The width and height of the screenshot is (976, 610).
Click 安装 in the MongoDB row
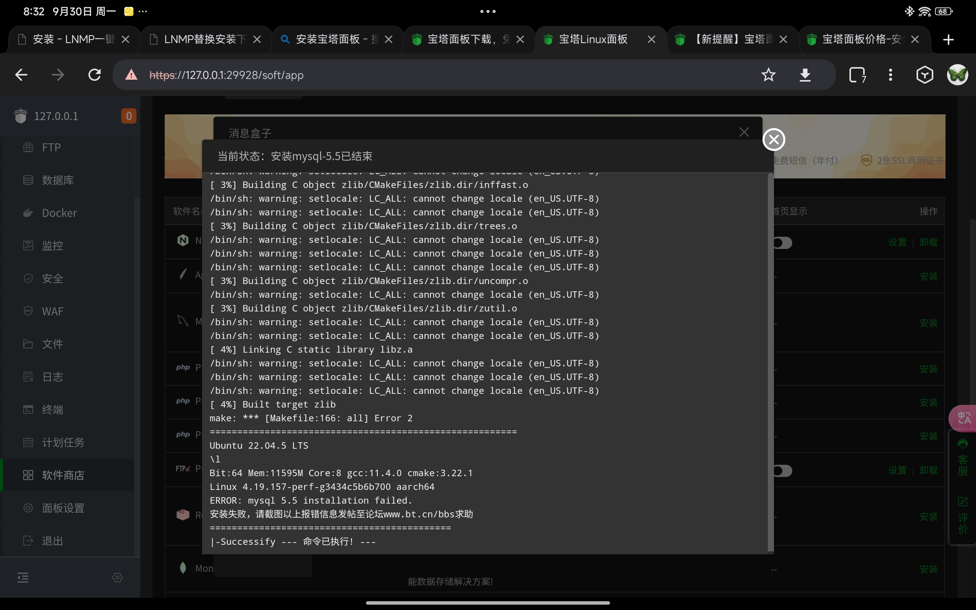(x=928, y=569)
